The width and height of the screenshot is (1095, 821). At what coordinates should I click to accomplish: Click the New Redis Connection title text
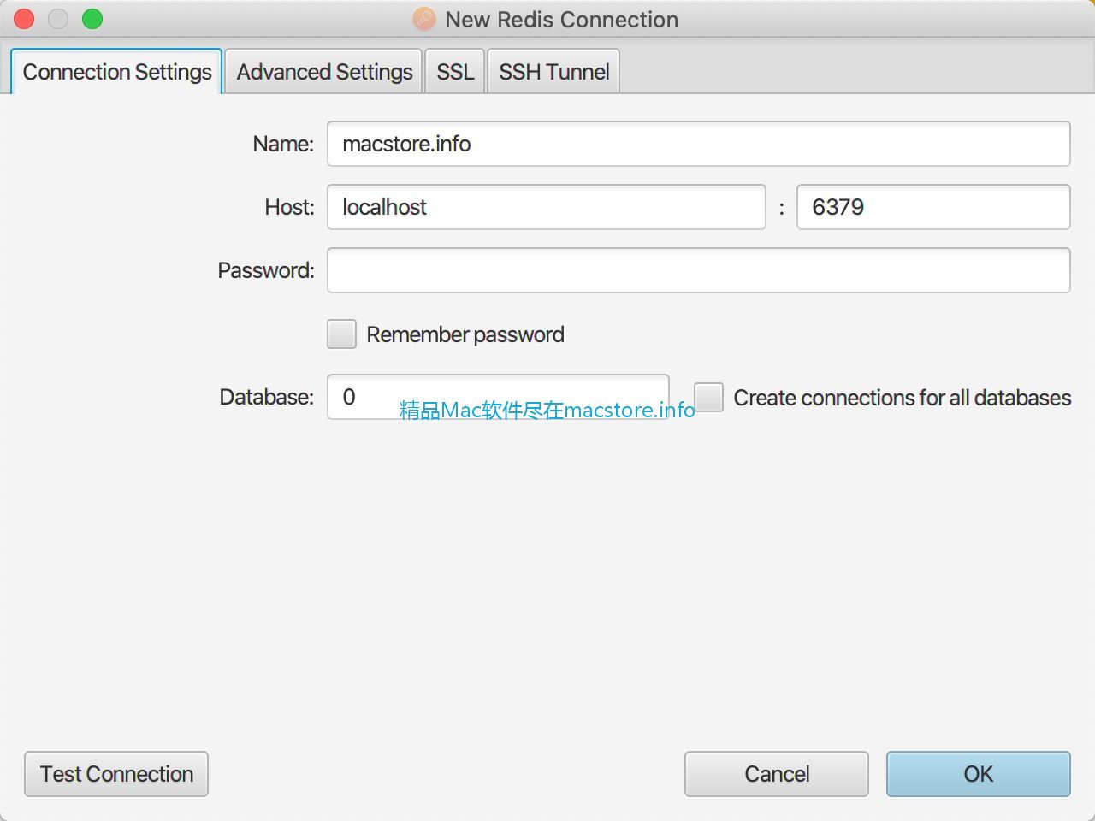pyautogui.click(x=562, y=20)
